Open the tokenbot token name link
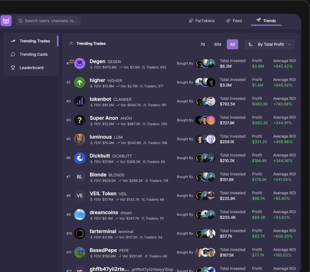 [100, 99]
